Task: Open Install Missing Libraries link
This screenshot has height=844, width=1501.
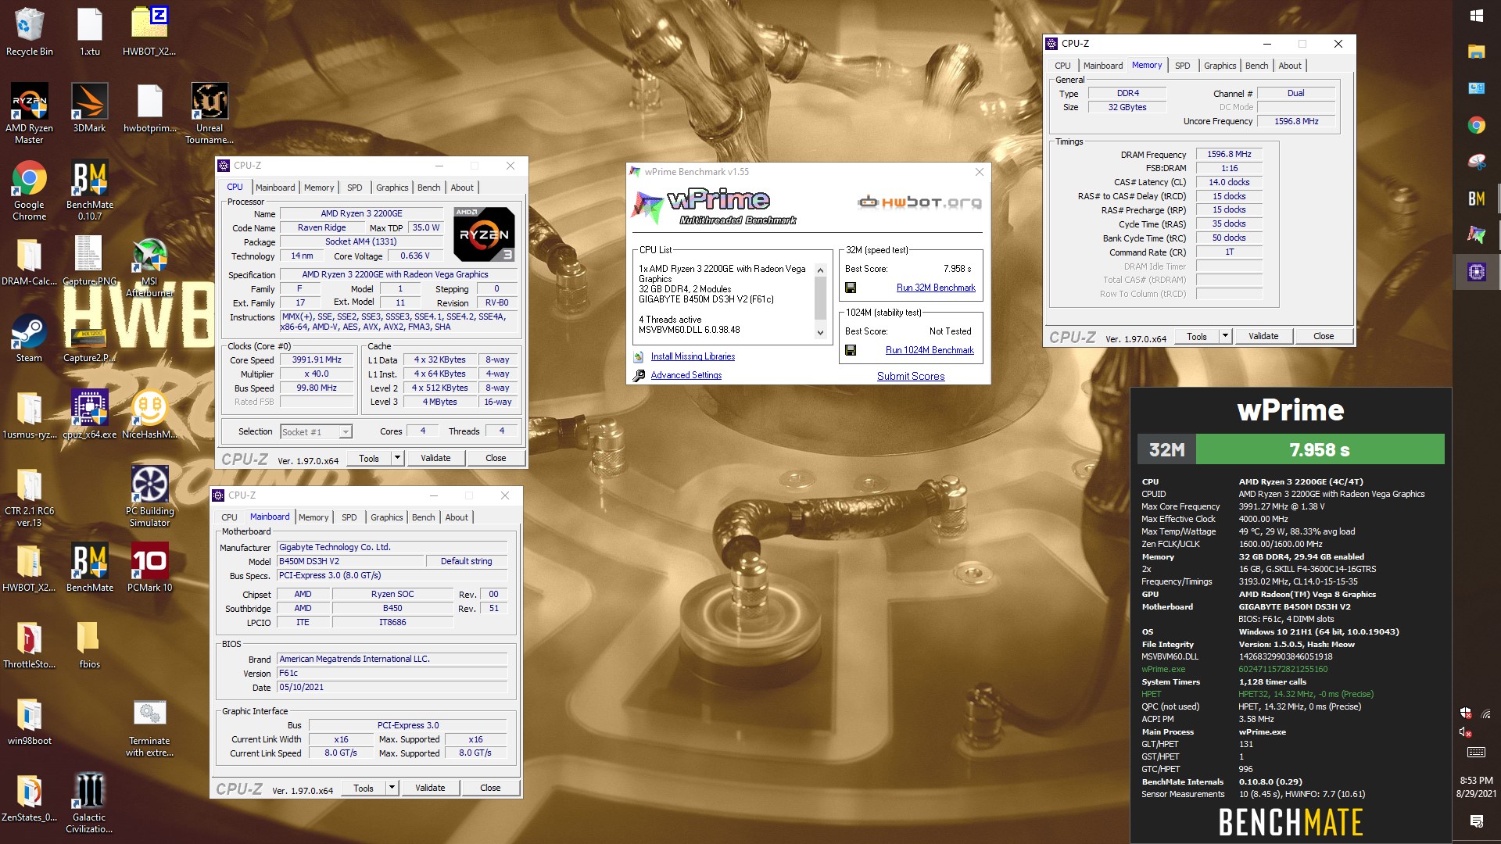Action: pyautogui.click(x=693, y=356)
